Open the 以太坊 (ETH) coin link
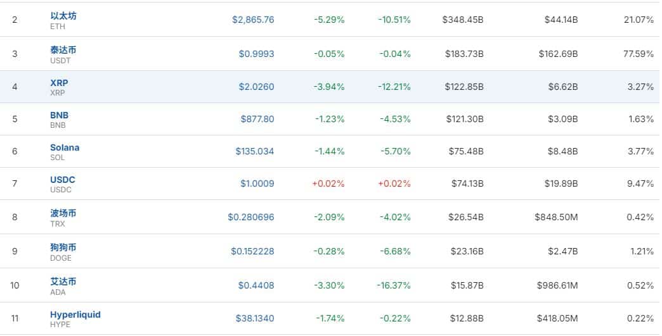Screen dimensions: 662x336 [63, 15]
